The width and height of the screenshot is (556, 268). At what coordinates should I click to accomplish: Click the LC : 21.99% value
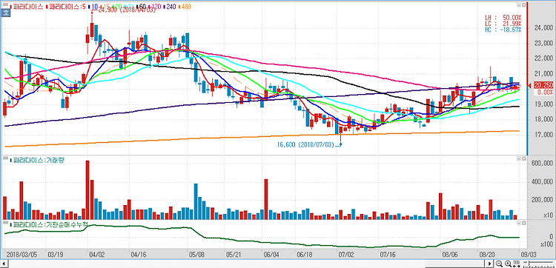coord(503,23)
